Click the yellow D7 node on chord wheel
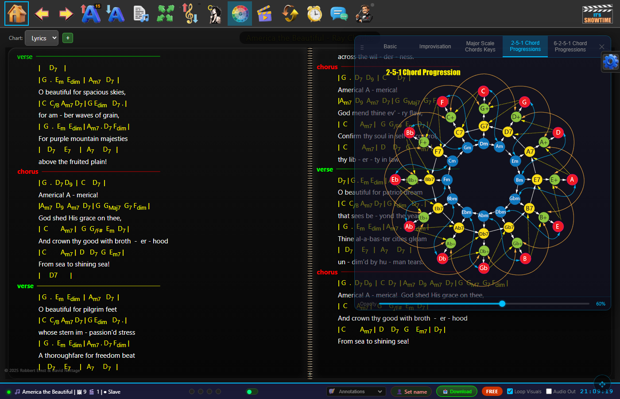Viewport: 620px width, 399px height. [x=508, y=132]
